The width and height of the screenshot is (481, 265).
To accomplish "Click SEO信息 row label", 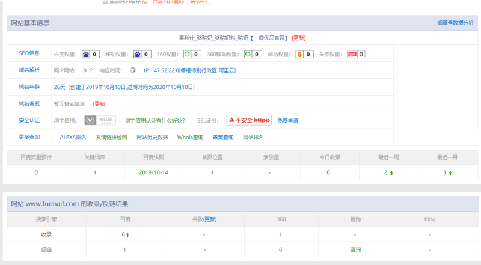I will point(29,53).
